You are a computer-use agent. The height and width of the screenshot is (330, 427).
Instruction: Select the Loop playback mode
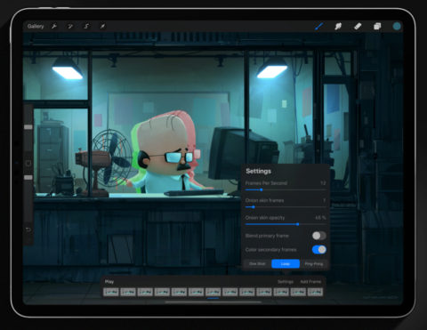[x=286, y=263]
